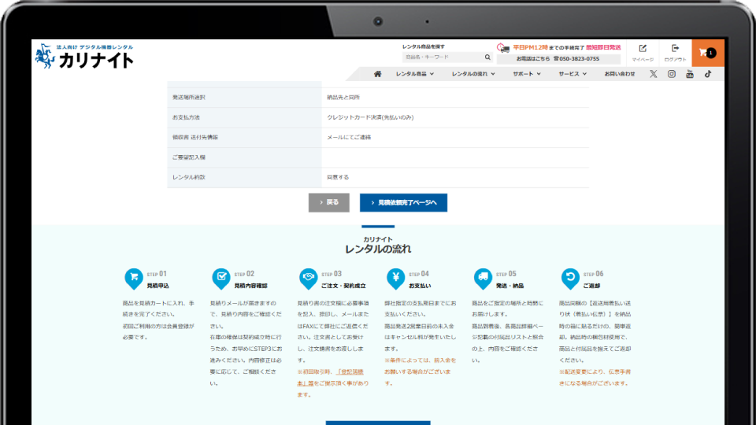Click the 平日PM12時 notice text
The height and width of the screenshot is (425, 756).
click(x=530, y=48)
